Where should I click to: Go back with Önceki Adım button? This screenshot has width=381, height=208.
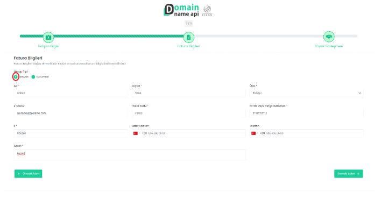coord(28,174)
